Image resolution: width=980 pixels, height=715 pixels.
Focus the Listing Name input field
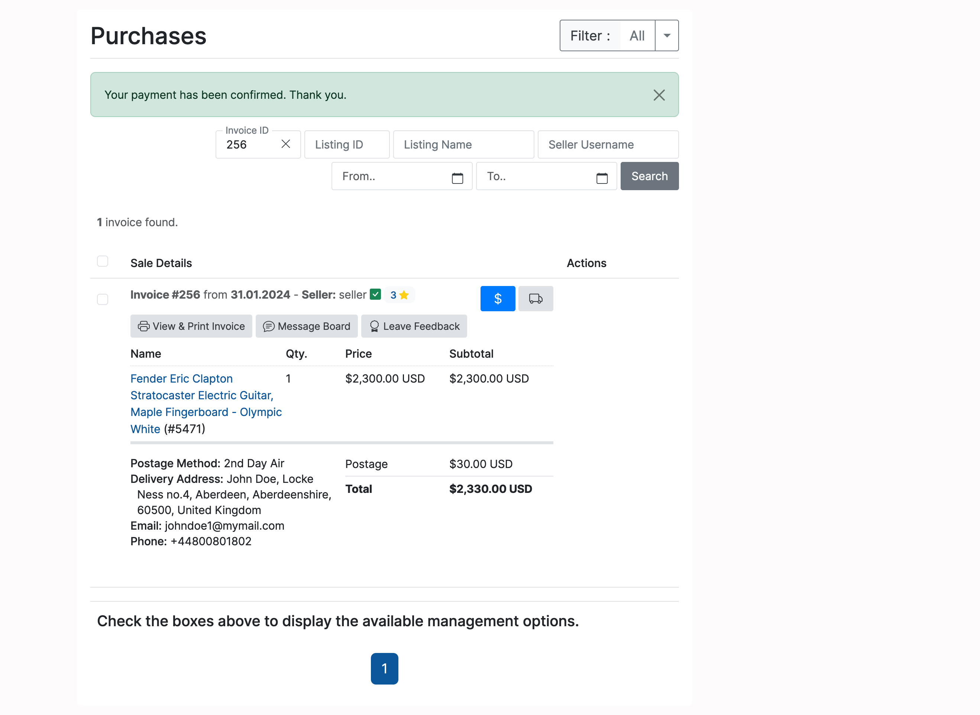[x=463, y=144]
